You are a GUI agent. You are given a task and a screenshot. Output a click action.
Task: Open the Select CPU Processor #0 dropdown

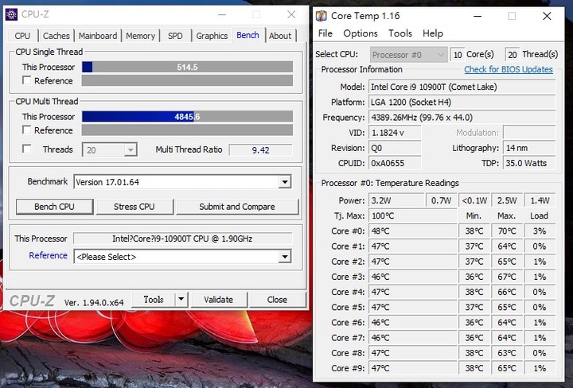[x=408, y=55]
